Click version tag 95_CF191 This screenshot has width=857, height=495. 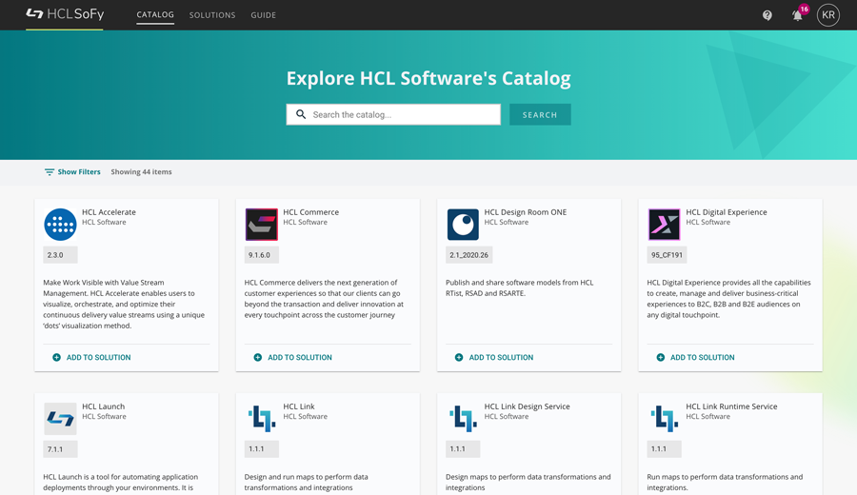pyautogui.click(x=667, y=255)
